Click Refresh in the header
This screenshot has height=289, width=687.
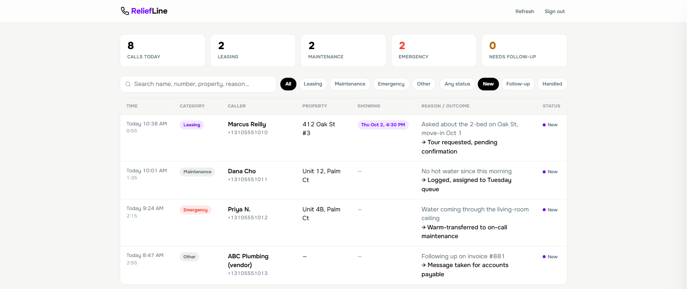point(524,11)
